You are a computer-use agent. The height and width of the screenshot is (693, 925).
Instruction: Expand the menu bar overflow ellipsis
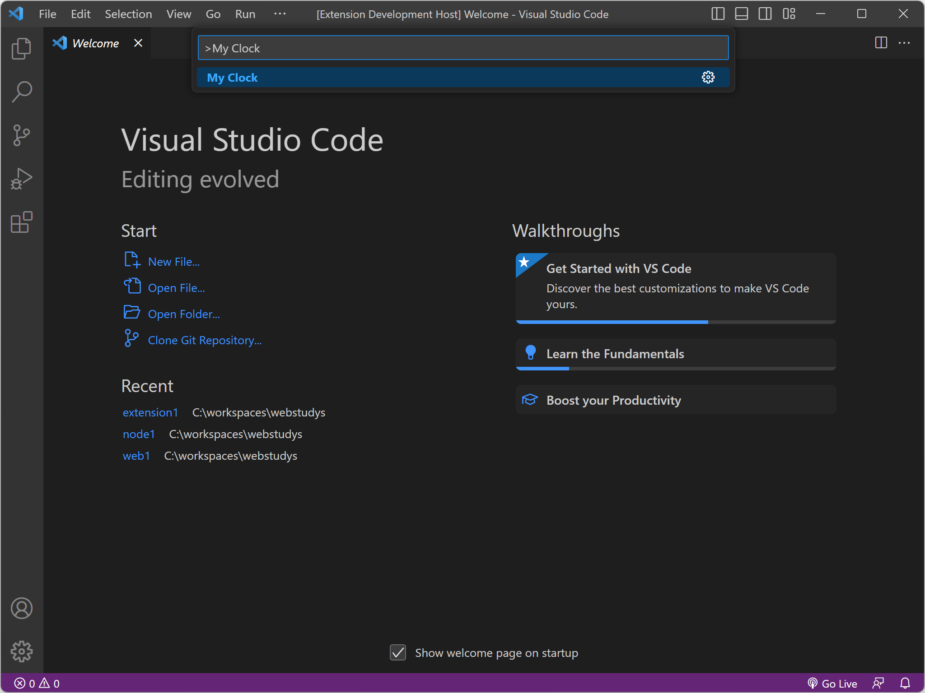[280, 14]
